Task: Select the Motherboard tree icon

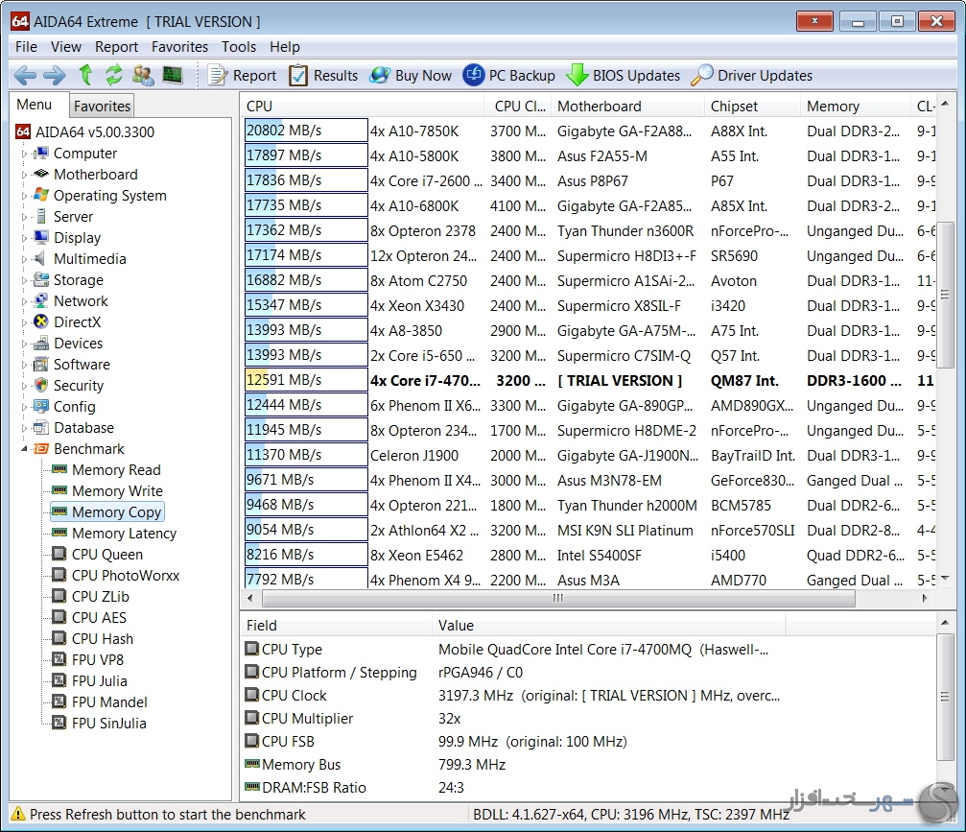Action: (40, 174)
